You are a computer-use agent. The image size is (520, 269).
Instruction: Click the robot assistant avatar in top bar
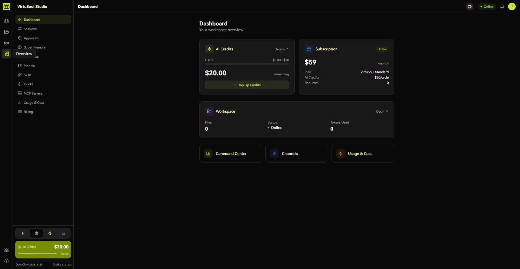470,7
